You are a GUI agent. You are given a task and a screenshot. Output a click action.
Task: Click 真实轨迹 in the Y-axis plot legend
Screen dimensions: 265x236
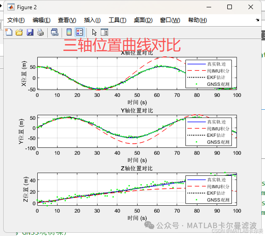pyautogui.click(x=216, y=122)
